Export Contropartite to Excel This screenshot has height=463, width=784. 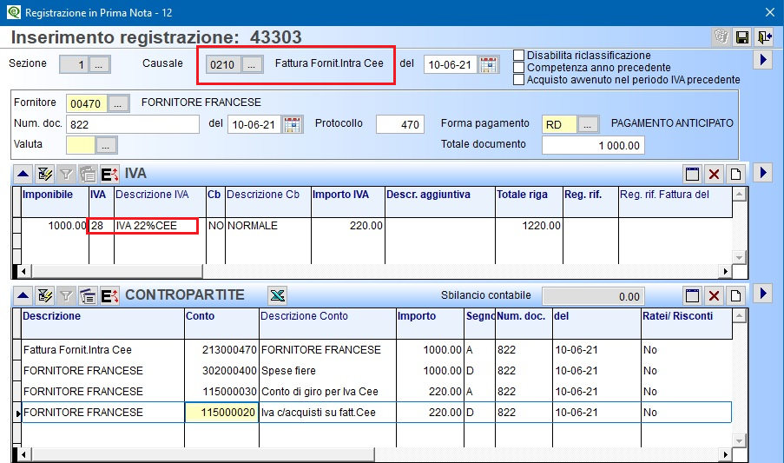tap(277, 295)
